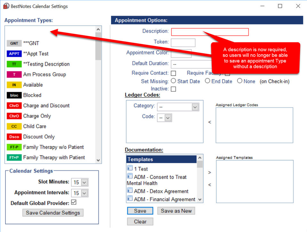Select the ***GNT appointment type
The width and height of the screenshot is (307, 232).
[31, 43]
